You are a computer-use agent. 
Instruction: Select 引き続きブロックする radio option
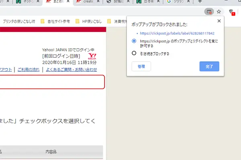pos(134,53)
